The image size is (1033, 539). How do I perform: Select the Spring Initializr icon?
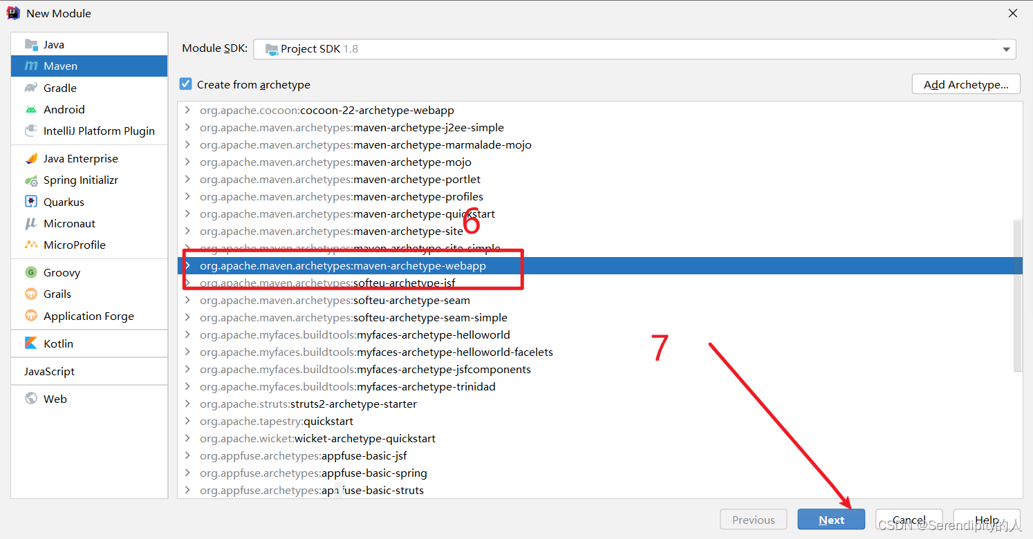(x=31, y=180)
